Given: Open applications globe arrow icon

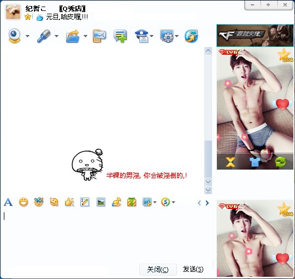Looking at the screenshot, I should (x=191, y=36).
